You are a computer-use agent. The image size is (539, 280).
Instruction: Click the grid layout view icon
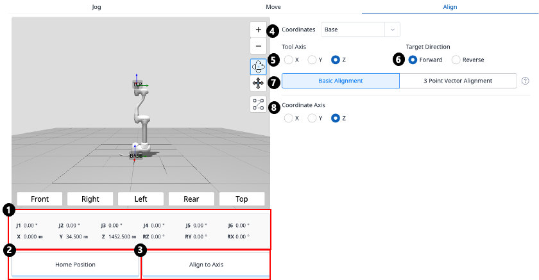pyautogui.click(x=258, y=104)
